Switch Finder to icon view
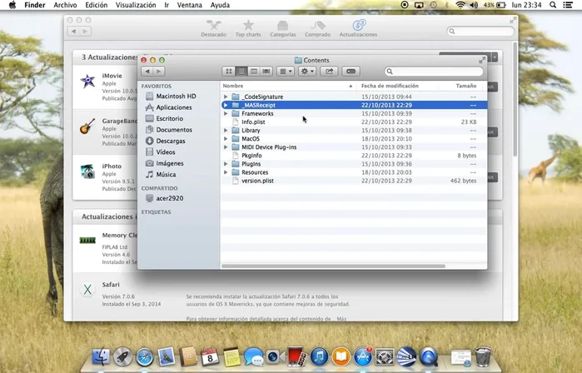 (229, 72)
